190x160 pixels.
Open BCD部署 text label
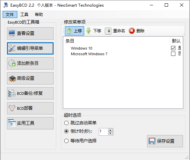point(25,108)
